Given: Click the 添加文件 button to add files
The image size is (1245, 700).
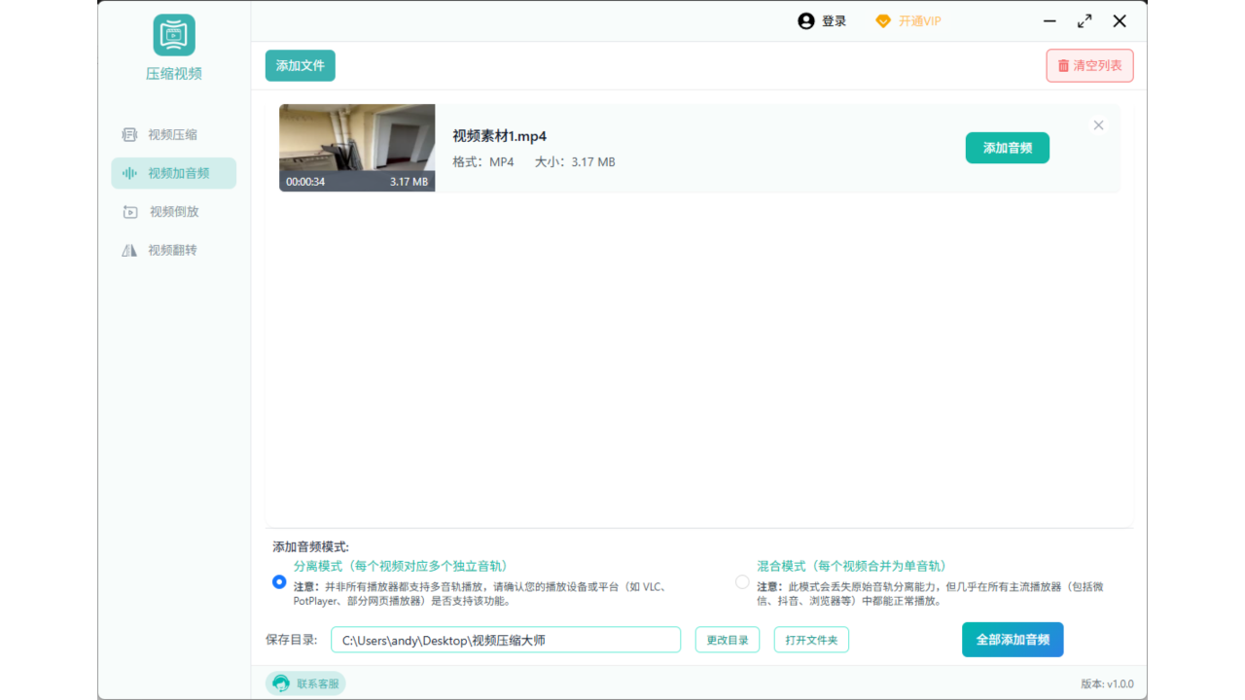Looking at the screenshot, I should click(300, 65).
